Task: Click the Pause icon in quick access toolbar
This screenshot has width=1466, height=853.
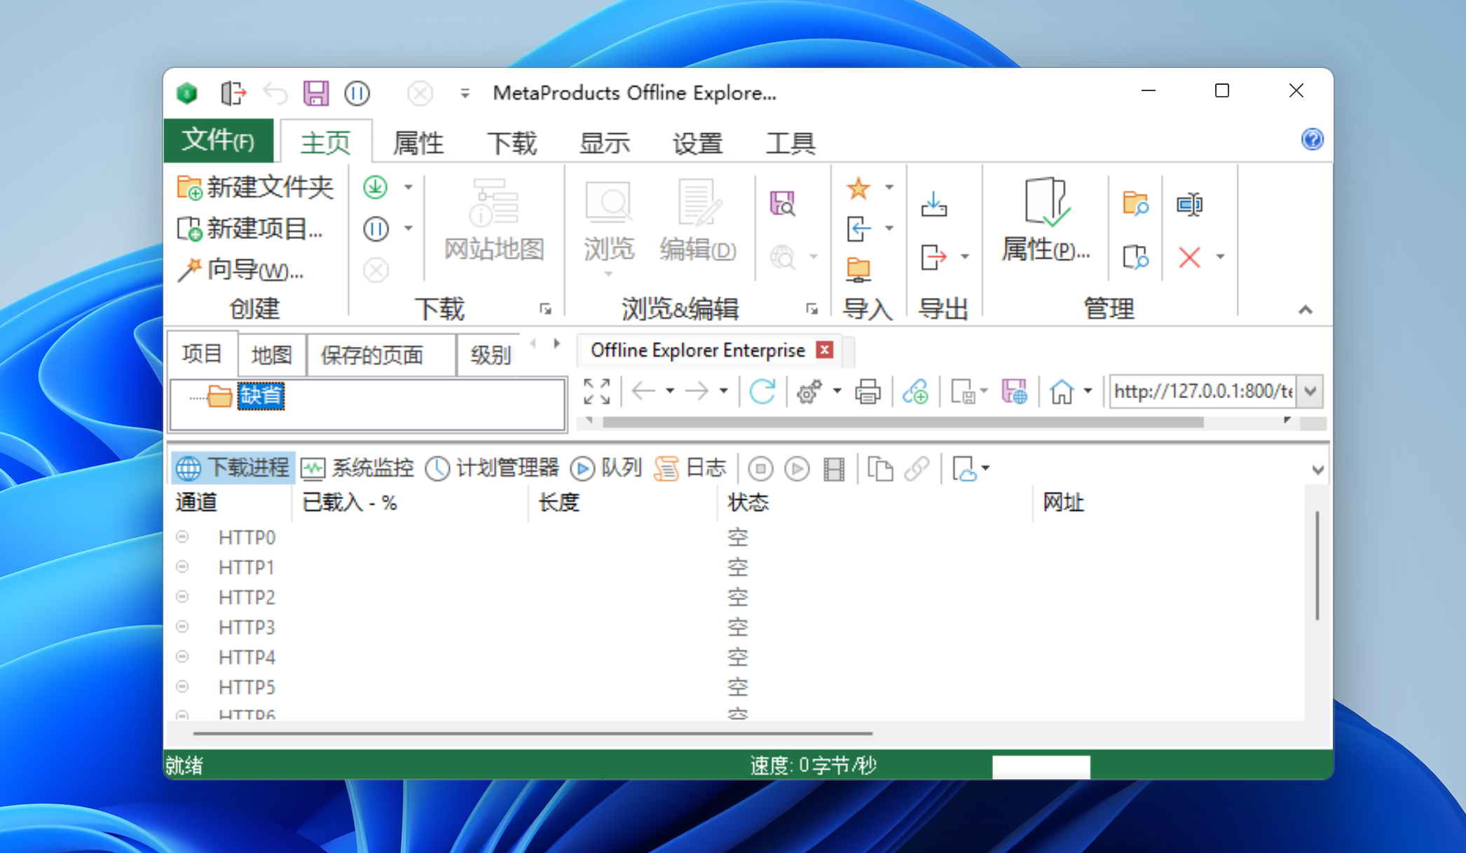Action: (x=357, y=93)
